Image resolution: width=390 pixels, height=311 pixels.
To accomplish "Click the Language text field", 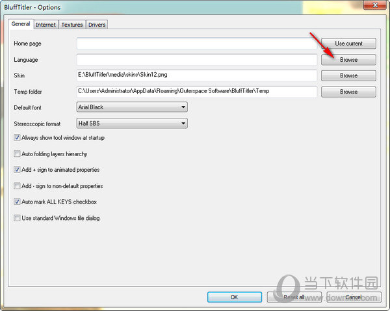I will pyautogui.click(x=196, y=59).
